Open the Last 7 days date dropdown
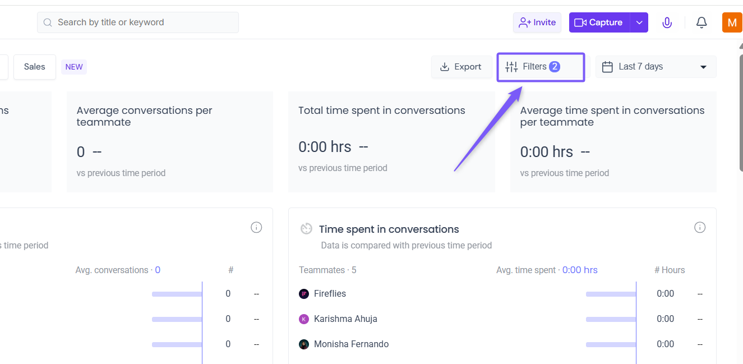This screenshot has height=364, width=743. [x=656, y=67]
